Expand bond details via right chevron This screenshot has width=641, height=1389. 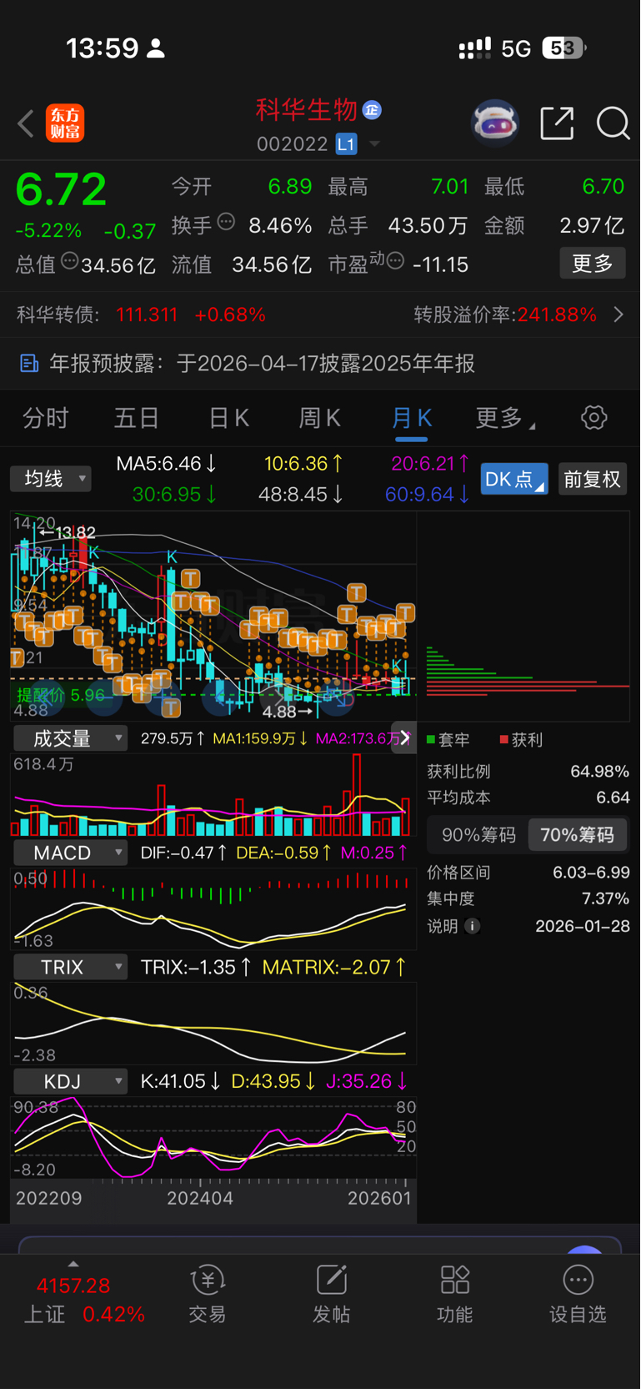coord(618,315)
